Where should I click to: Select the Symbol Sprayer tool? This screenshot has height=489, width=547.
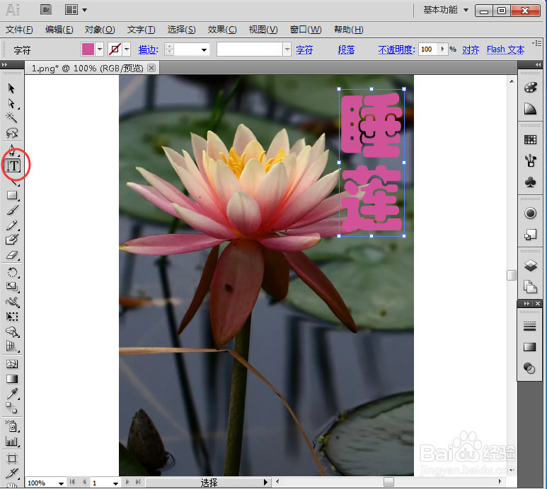[x=12, y=426]
